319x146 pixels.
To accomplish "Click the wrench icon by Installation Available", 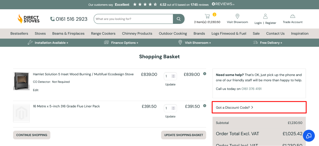I will pos(30,42).
